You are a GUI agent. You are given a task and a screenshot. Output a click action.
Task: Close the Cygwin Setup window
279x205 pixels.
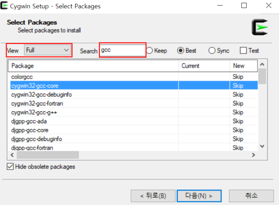point(269,5)
